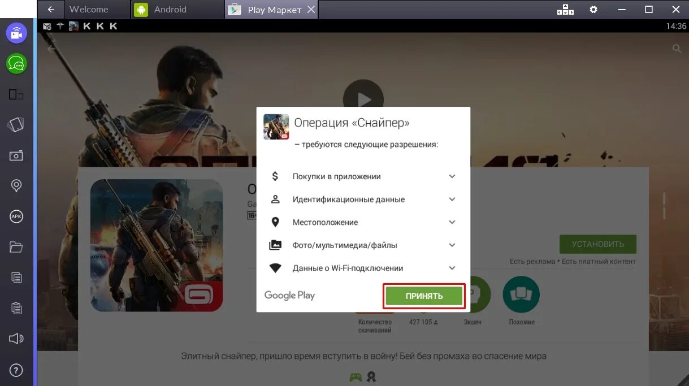Click the Google Play logo in dialog

(x=289, y=295)
